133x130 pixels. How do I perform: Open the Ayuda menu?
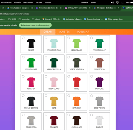pyautogui.click(x=93, y=2)
